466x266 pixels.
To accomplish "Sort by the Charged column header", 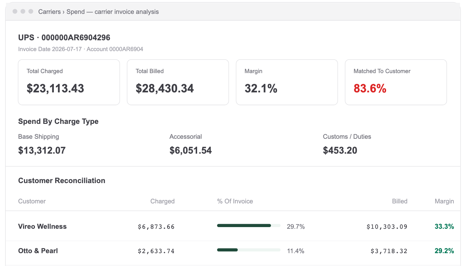I will coord(163,201).
